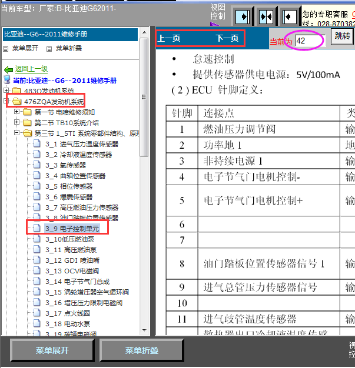The height and width of the screenshot is (368, 355).
Task: Expand 第二节 TB10系统介绍 node
Action: (16, 122)
